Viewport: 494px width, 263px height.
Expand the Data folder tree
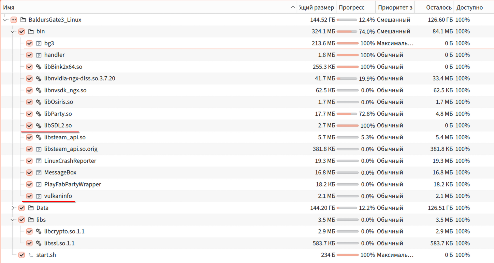[13, 208]
